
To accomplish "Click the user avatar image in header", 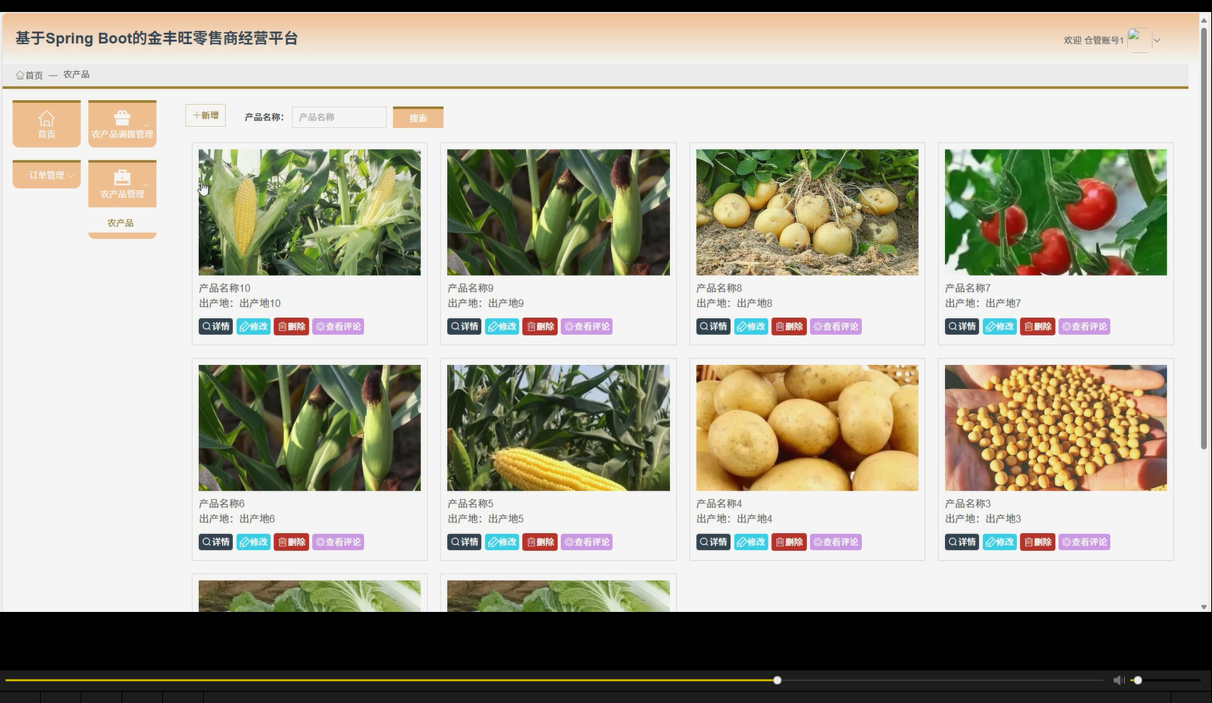I will coord(1138,40).
